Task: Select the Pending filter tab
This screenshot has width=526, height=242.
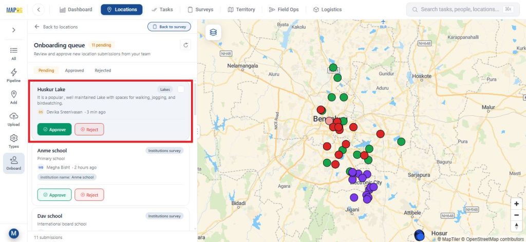Action: coord(46,70)
